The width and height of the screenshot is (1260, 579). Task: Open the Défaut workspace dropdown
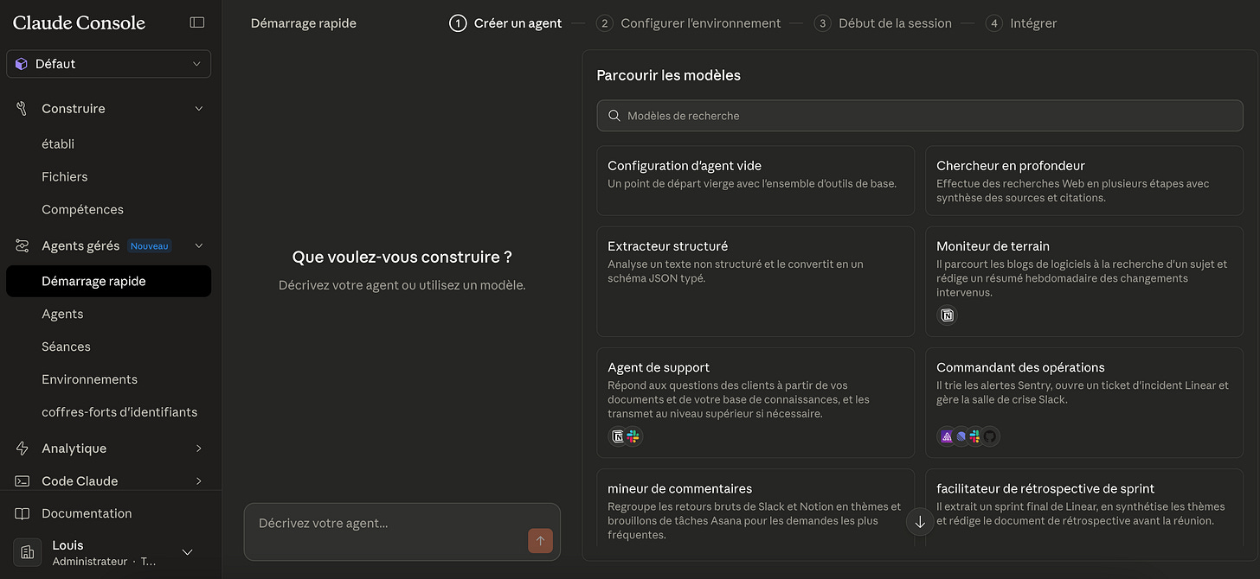pyautogui.click(x=108, y=64)
